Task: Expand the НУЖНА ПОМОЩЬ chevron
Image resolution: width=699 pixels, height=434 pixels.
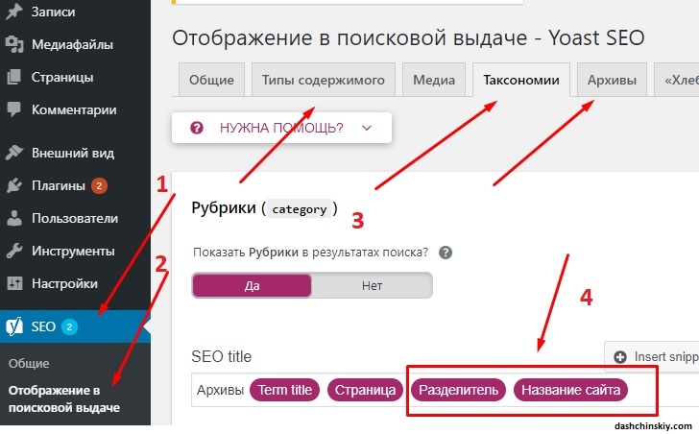Action: coord(367,129)
